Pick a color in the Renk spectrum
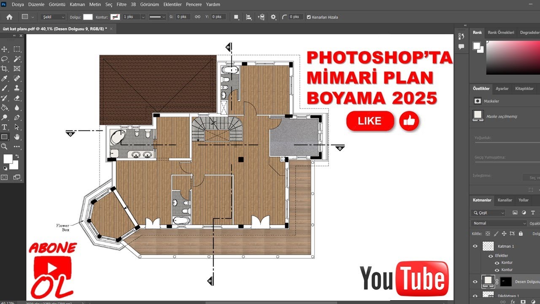 pyautogui.click(x=513, y=58)
